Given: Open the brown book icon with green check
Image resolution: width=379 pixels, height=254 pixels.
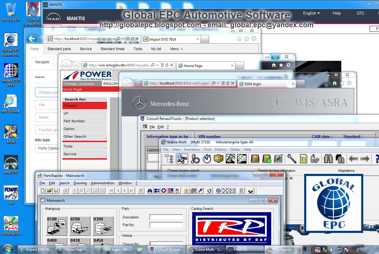Looking at the screenshot, I should (x=267, y=159).
